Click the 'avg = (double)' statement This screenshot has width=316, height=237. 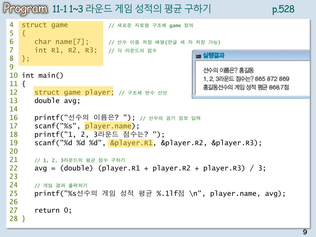coord(150,168)
